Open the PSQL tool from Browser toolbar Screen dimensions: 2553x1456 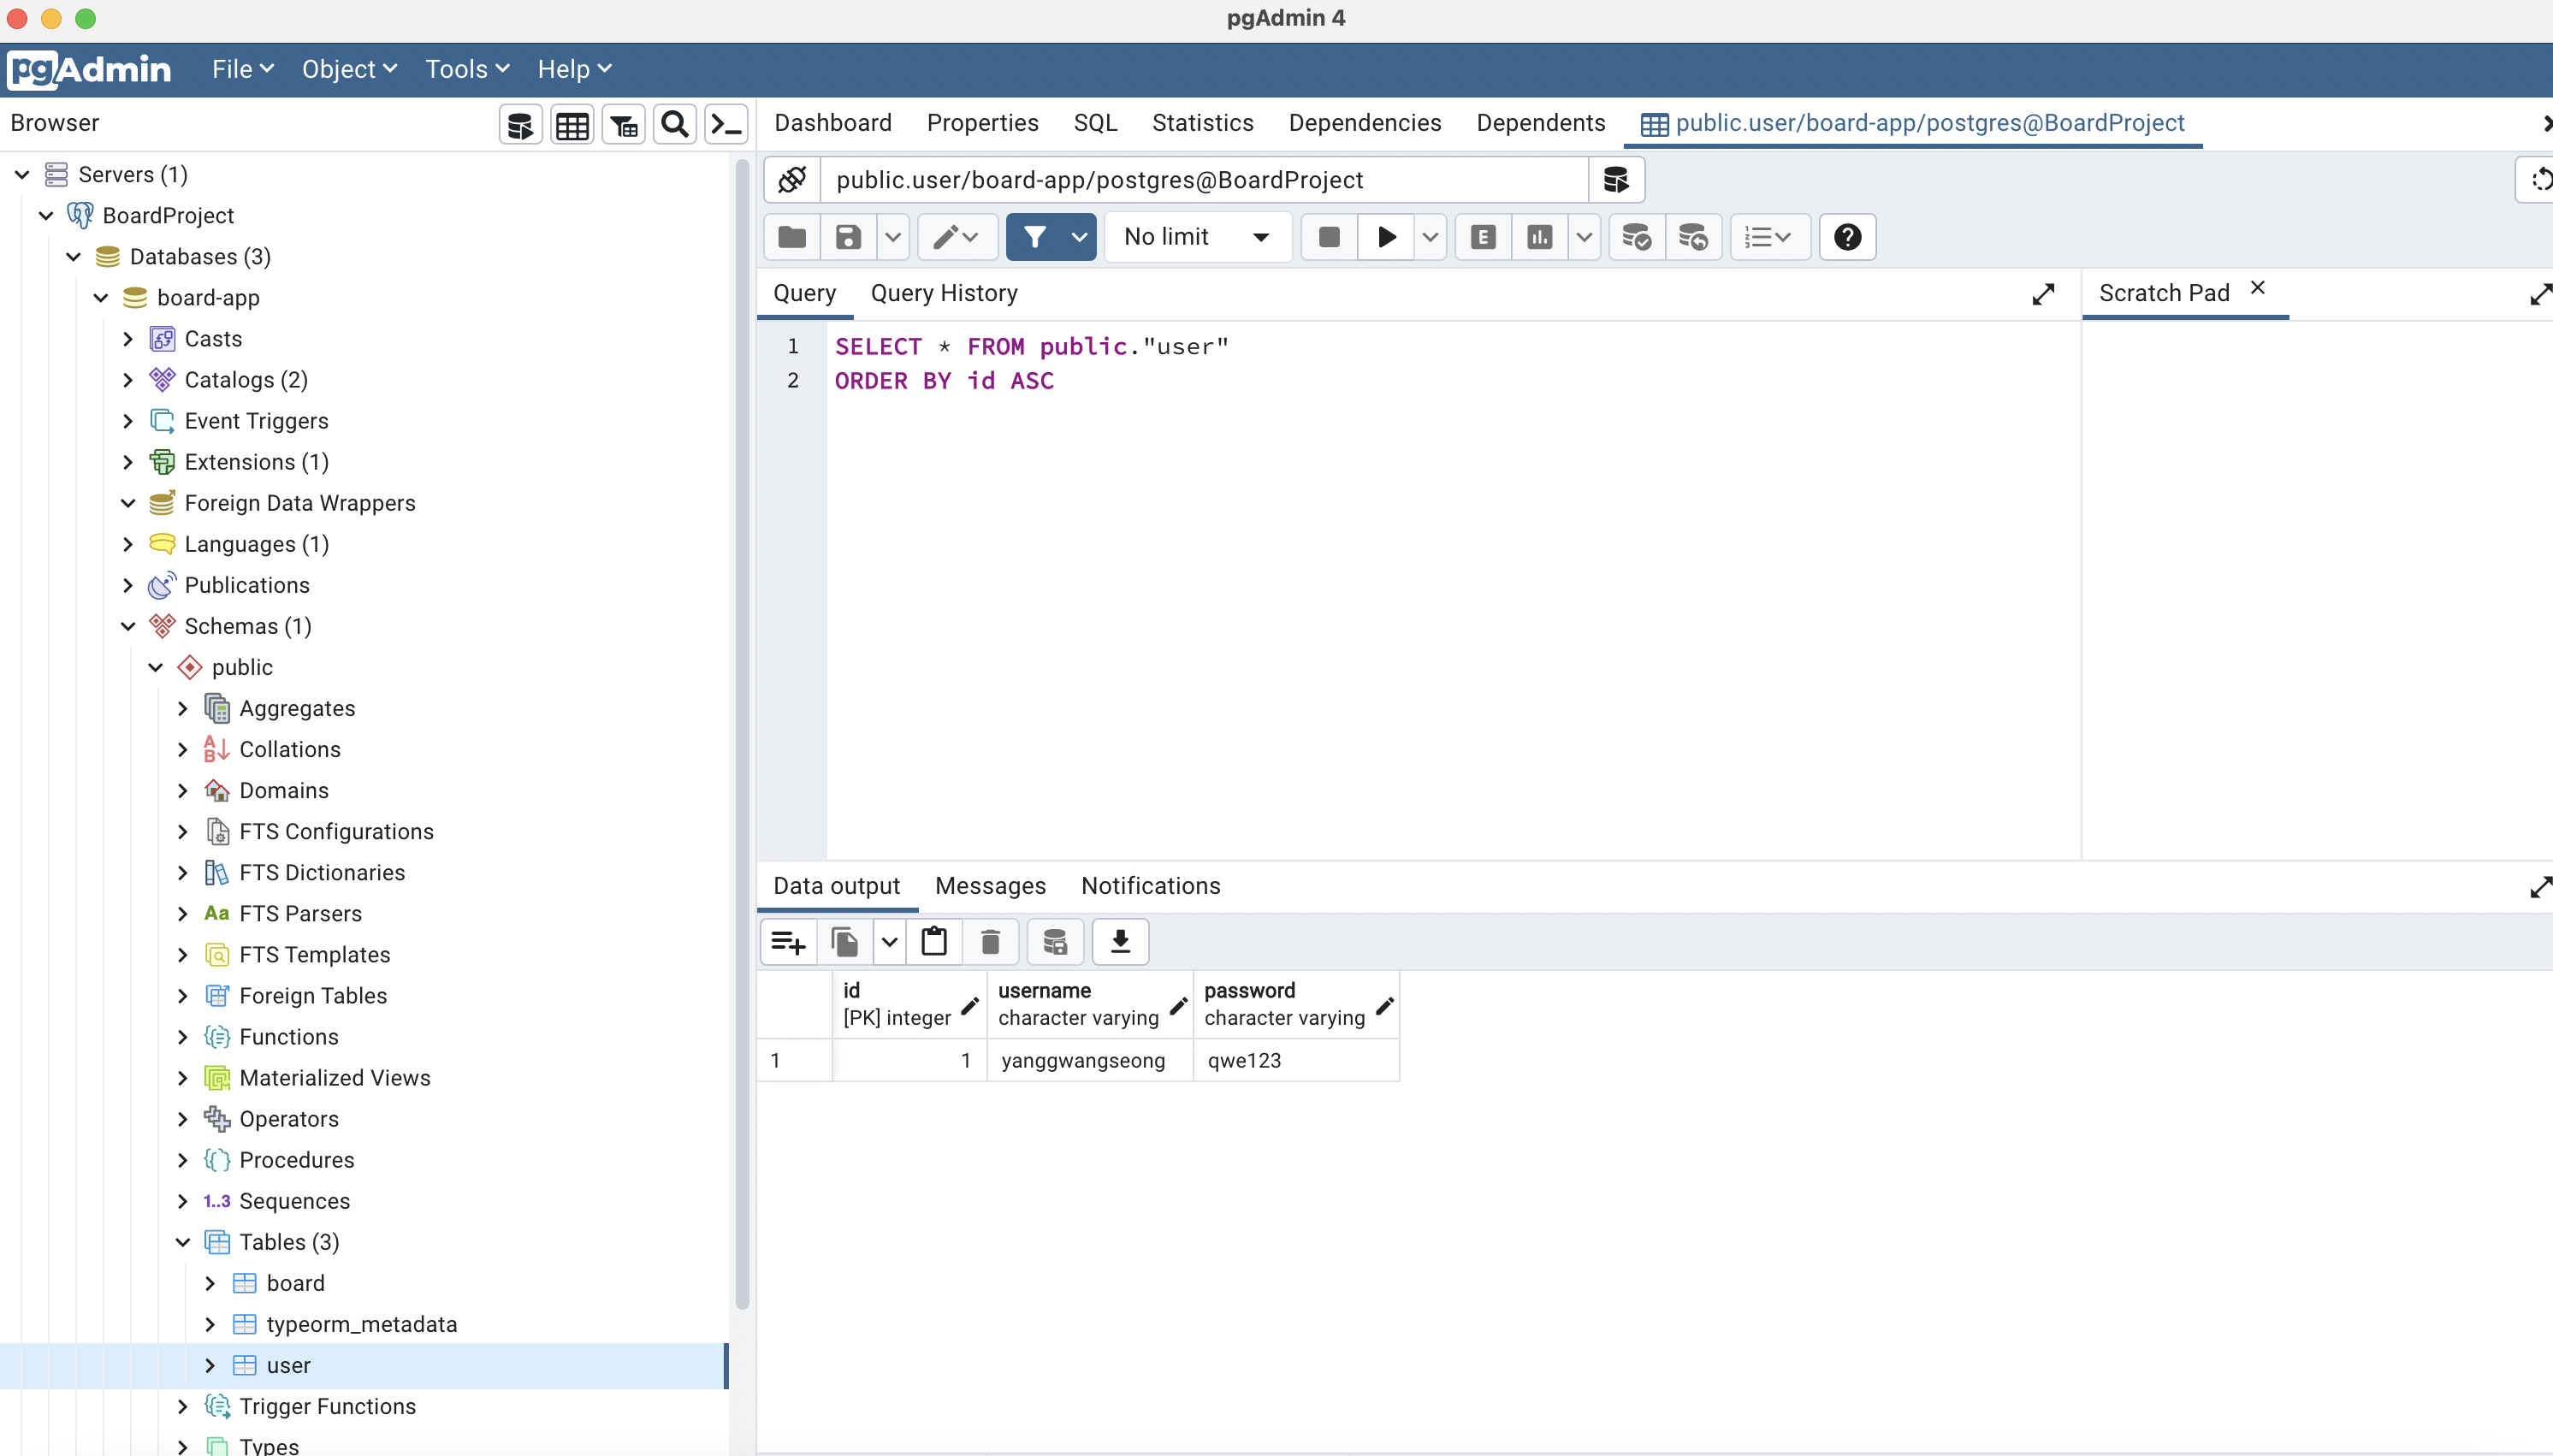(x=726, y=125)
